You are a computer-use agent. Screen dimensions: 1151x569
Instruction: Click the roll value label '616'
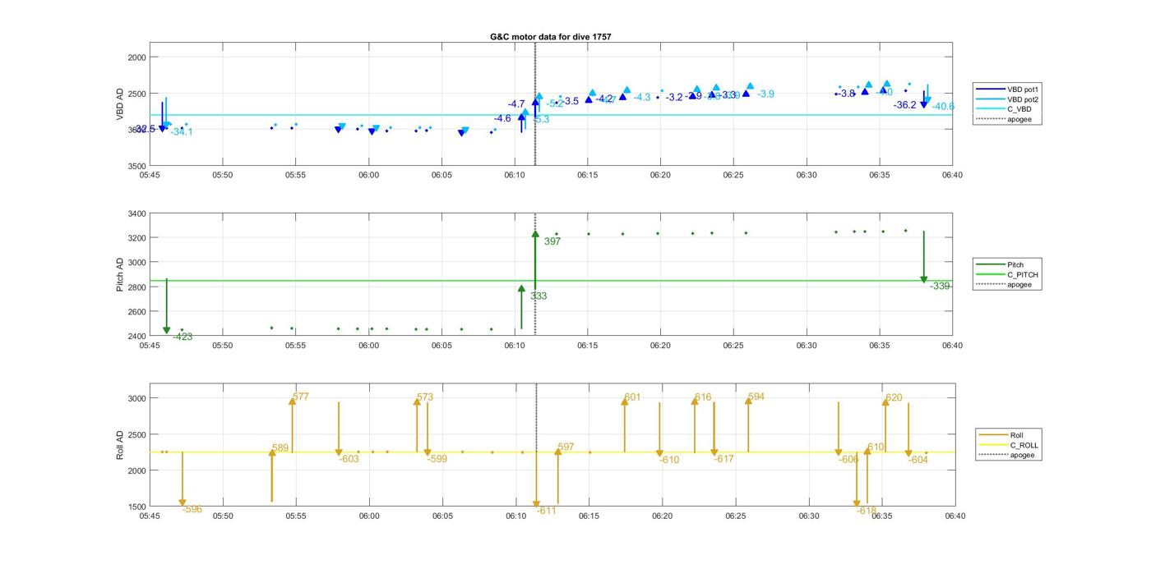[x=703, y=397]
